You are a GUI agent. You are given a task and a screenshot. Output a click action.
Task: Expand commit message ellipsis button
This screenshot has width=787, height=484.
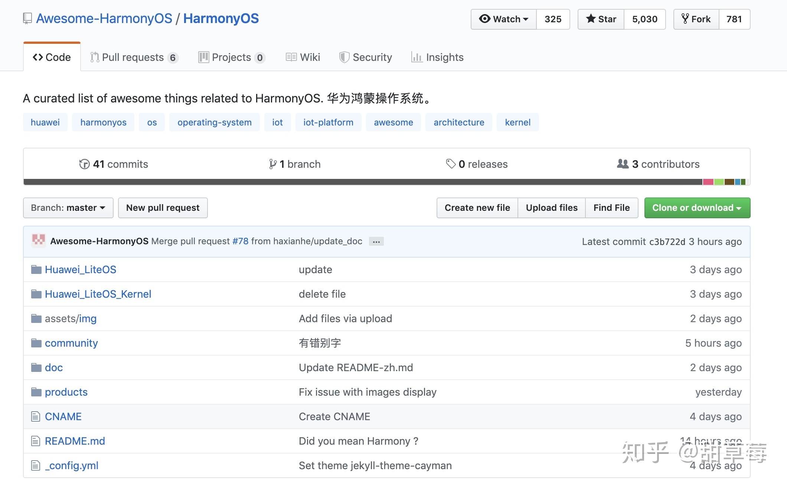click(x=376, y=241)
